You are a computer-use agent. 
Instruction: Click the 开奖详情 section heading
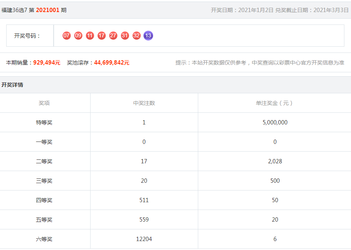point(12,85)
